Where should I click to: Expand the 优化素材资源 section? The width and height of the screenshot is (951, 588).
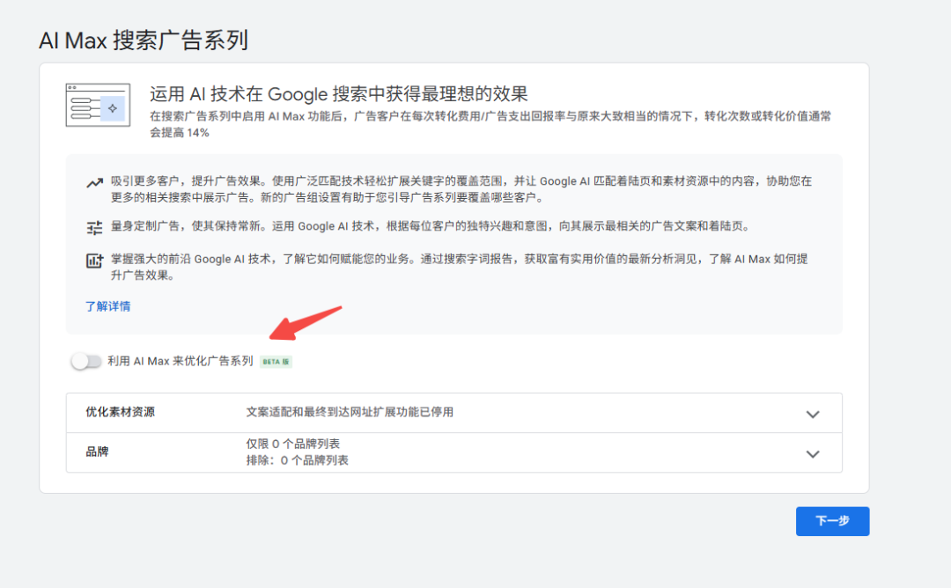pyautogui.click(x=814, y=413)
